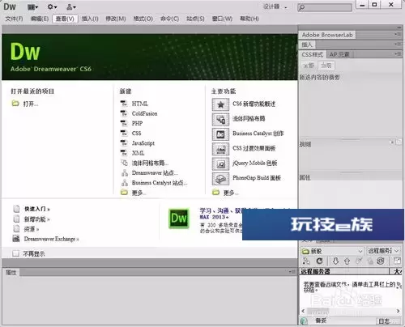Click the ColdFusion document icon
405x327 pixels.
click(x=124, y=113)
